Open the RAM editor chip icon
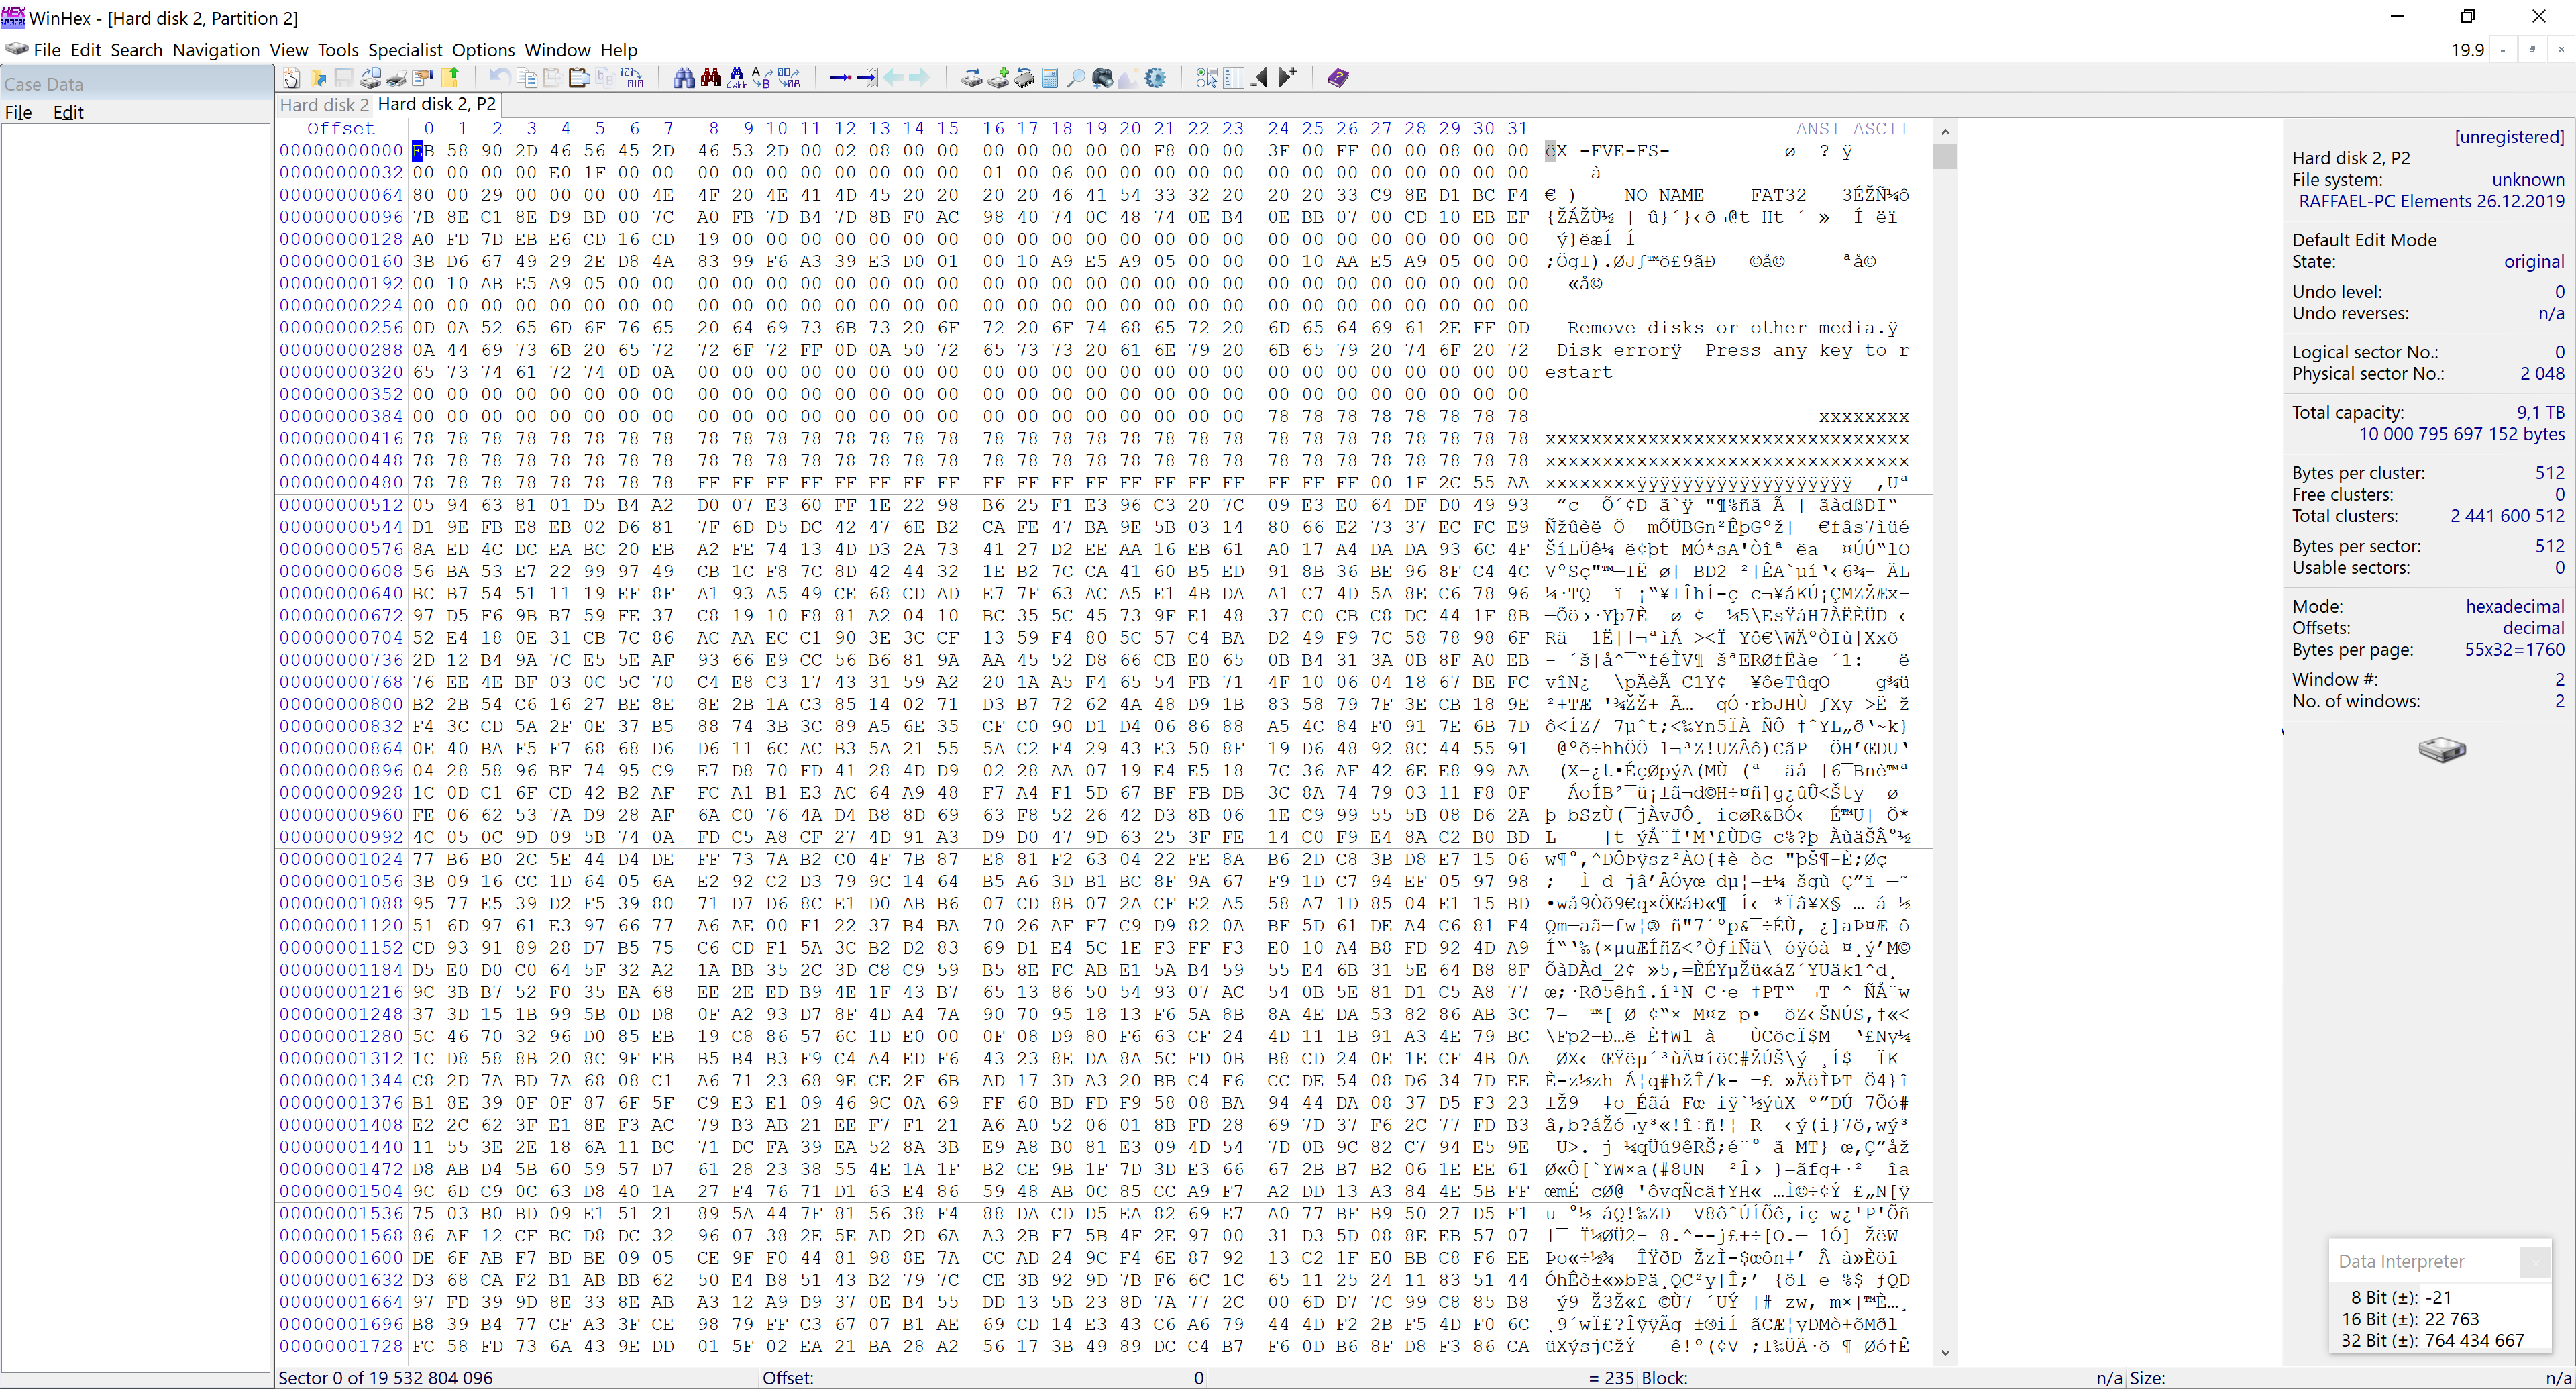The height and width of the screenshot is (1389, 2576). (1024, 78)
